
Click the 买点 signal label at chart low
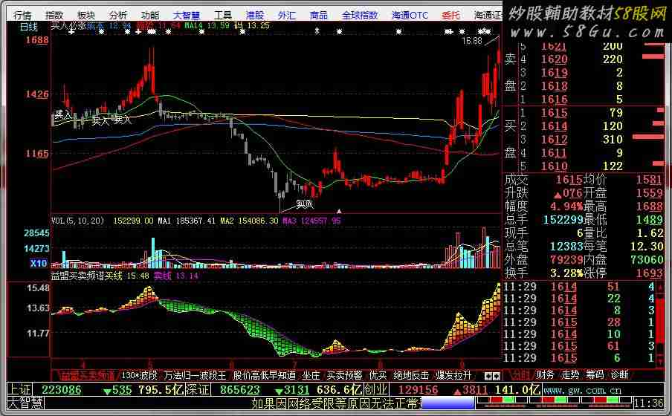pyautogui.click(x=305, y=204)
